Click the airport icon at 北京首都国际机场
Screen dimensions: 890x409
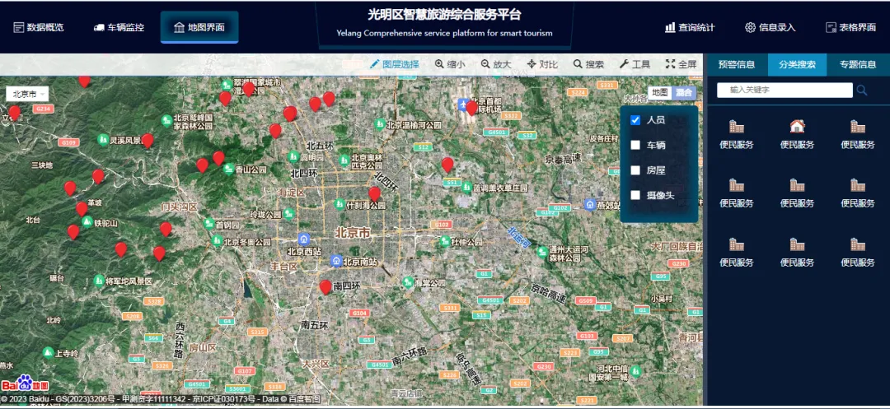click(463, 105)
